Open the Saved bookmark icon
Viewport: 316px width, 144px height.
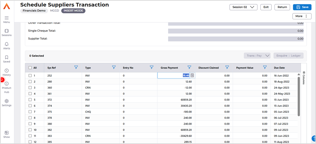click(x=7, y=57)
